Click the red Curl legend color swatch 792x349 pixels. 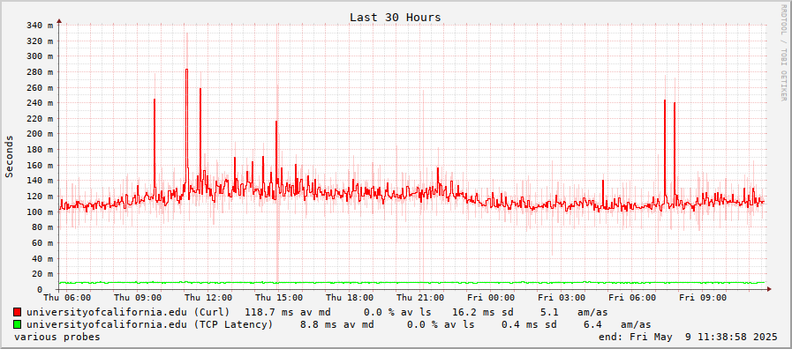tap(18, 312)
